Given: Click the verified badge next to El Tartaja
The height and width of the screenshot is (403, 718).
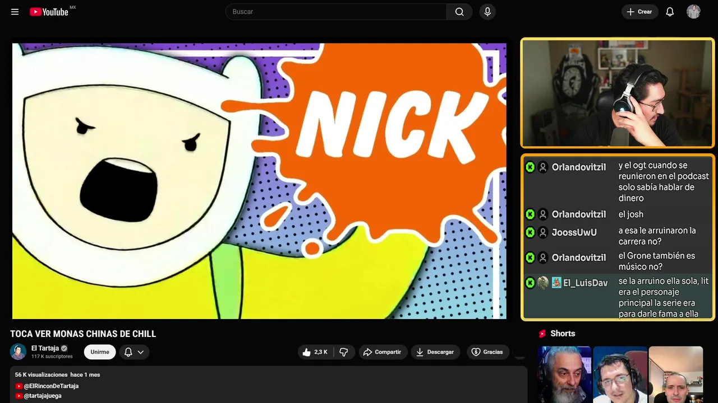Looking at the screenshot, I should tap(64, 348).
